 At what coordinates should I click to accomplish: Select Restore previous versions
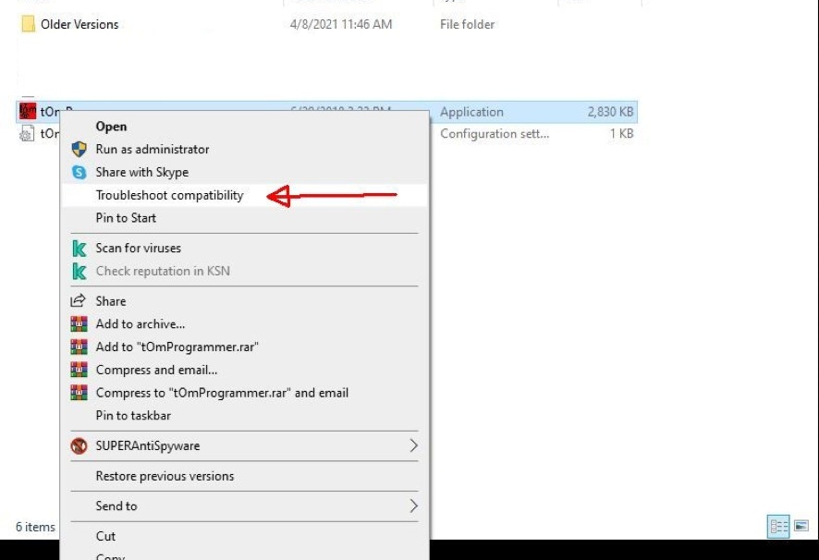click(x=165, y=477)
